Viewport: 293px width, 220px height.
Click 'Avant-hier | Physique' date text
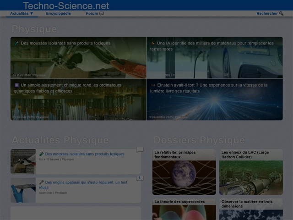point(53,192)
